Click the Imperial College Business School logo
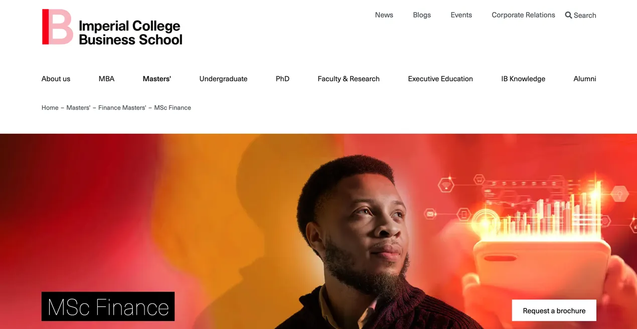 click(112, 28)
